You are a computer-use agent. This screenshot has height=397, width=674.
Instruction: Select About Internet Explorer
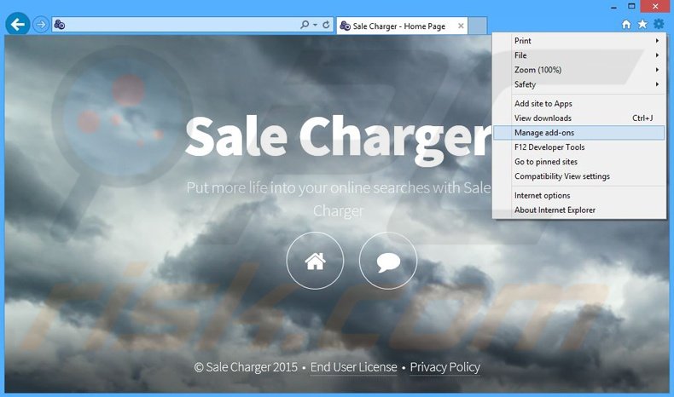(579, 210)
